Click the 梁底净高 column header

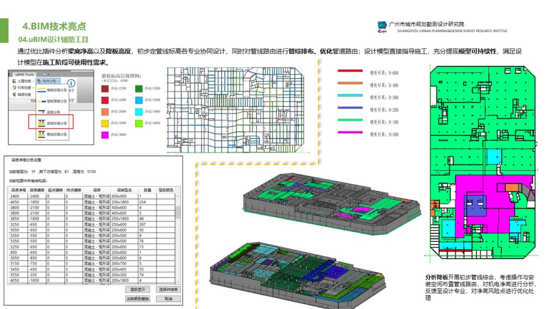(18, 190)
